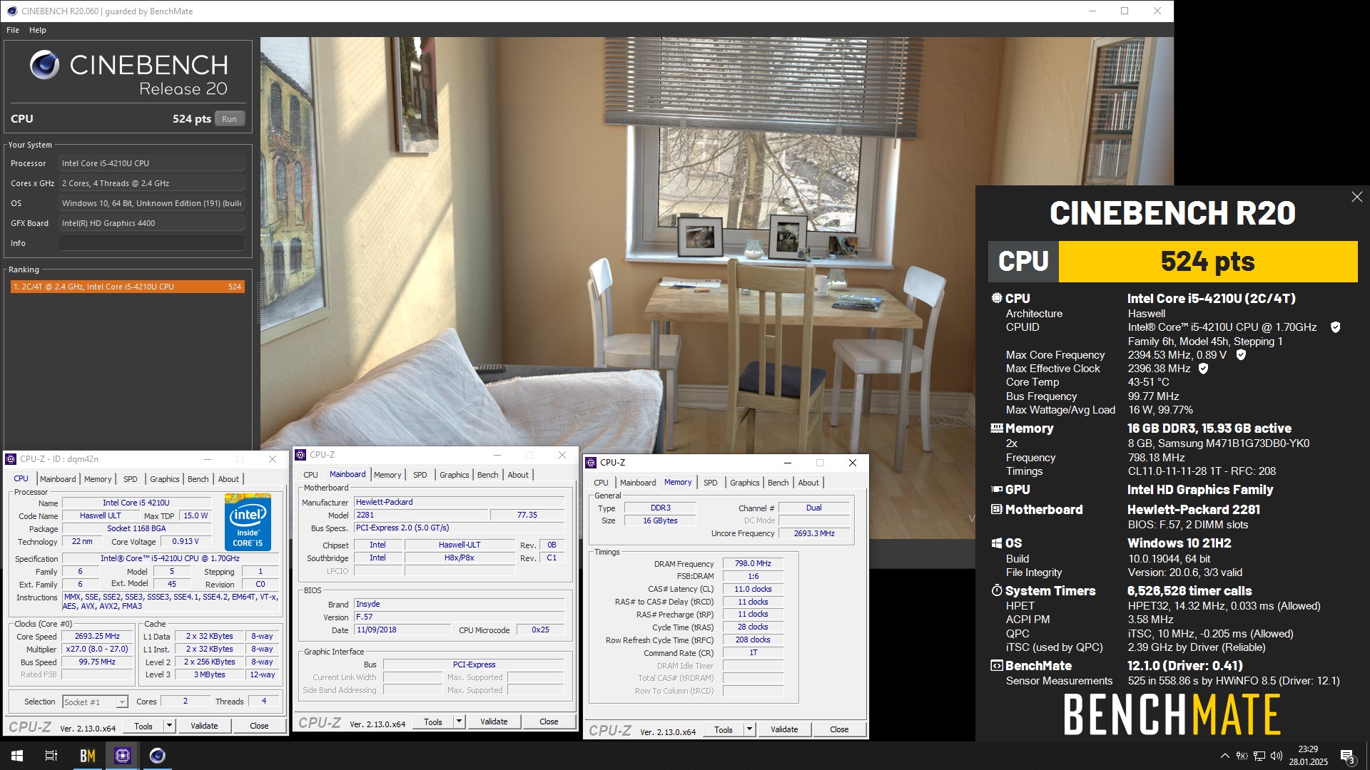Screen dimensions: 1370x770
Task: Open SPD tab in Memory CPU-Z window
Action: point(711,483)
